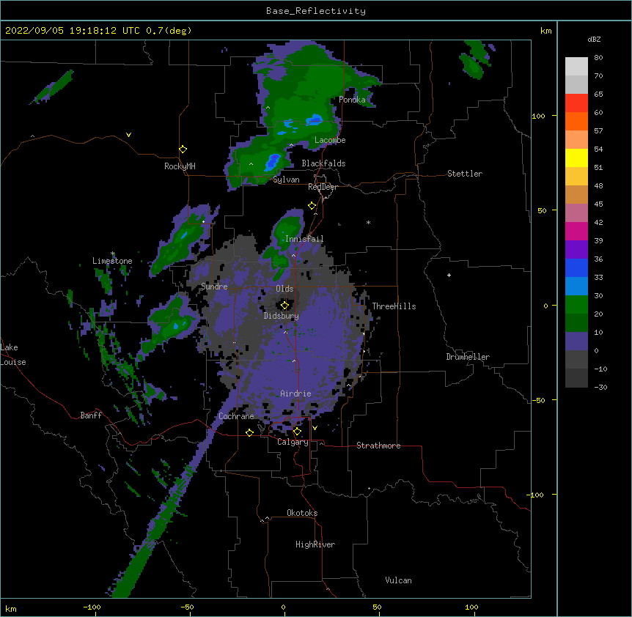Click the Ponoka city label
The height and width of the screenshot is (617, 632).
coord(352,100)
